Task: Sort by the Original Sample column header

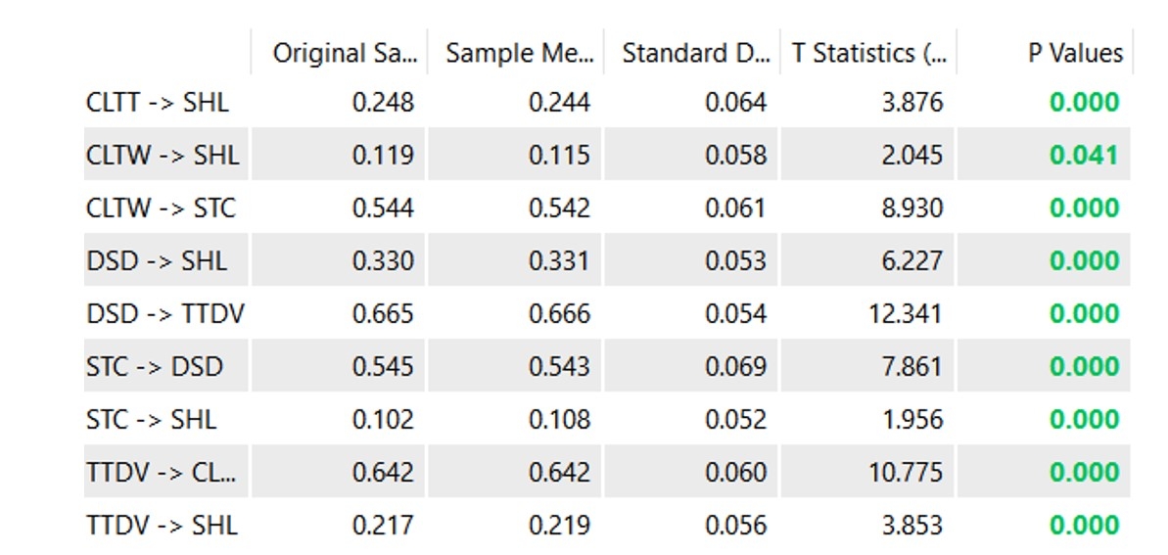Action: tap(344, 53)
